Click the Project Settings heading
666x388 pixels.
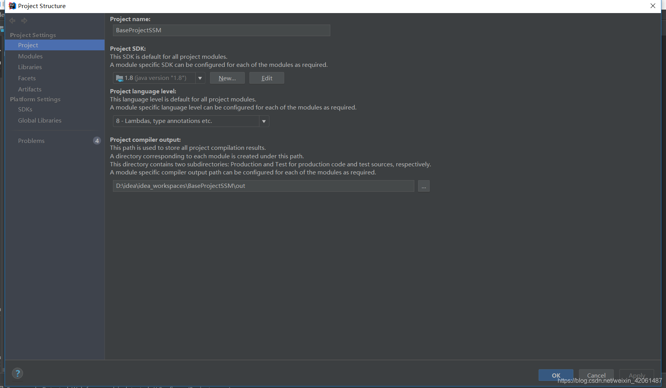33,35
